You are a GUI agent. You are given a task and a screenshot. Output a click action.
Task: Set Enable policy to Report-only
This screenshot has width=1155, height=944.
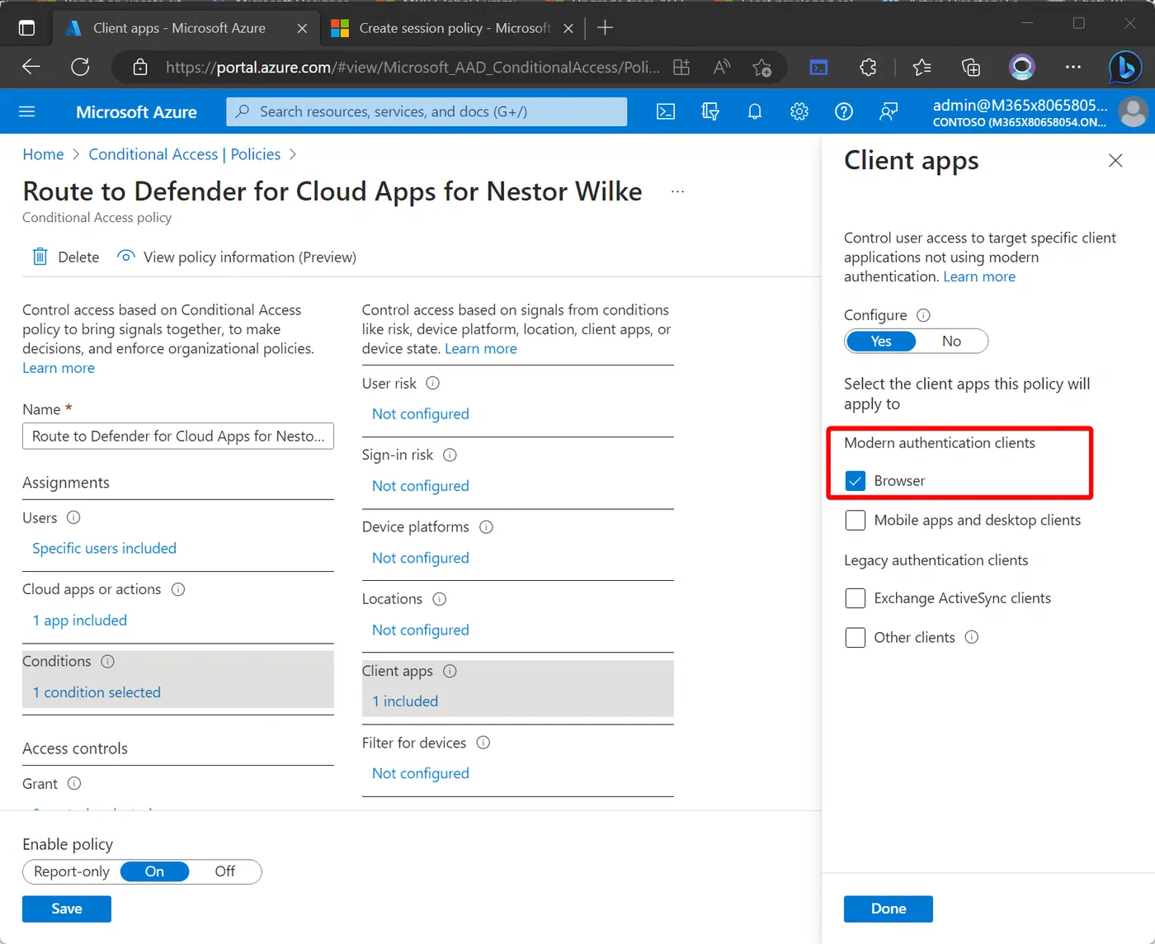[72, 871]
